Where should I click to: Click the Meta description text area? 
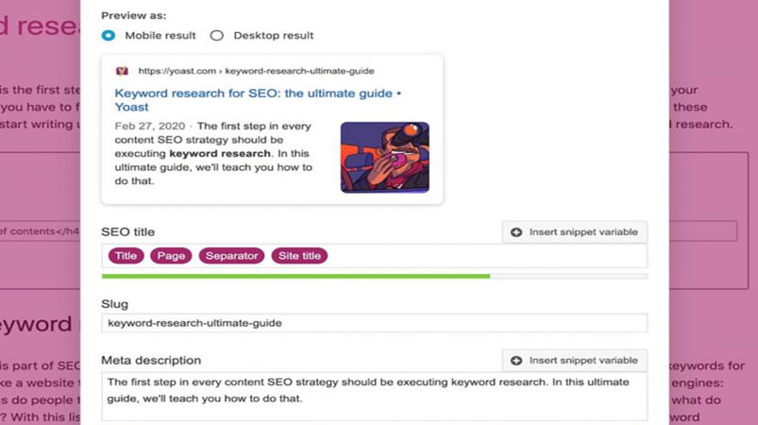pos(374,396)
